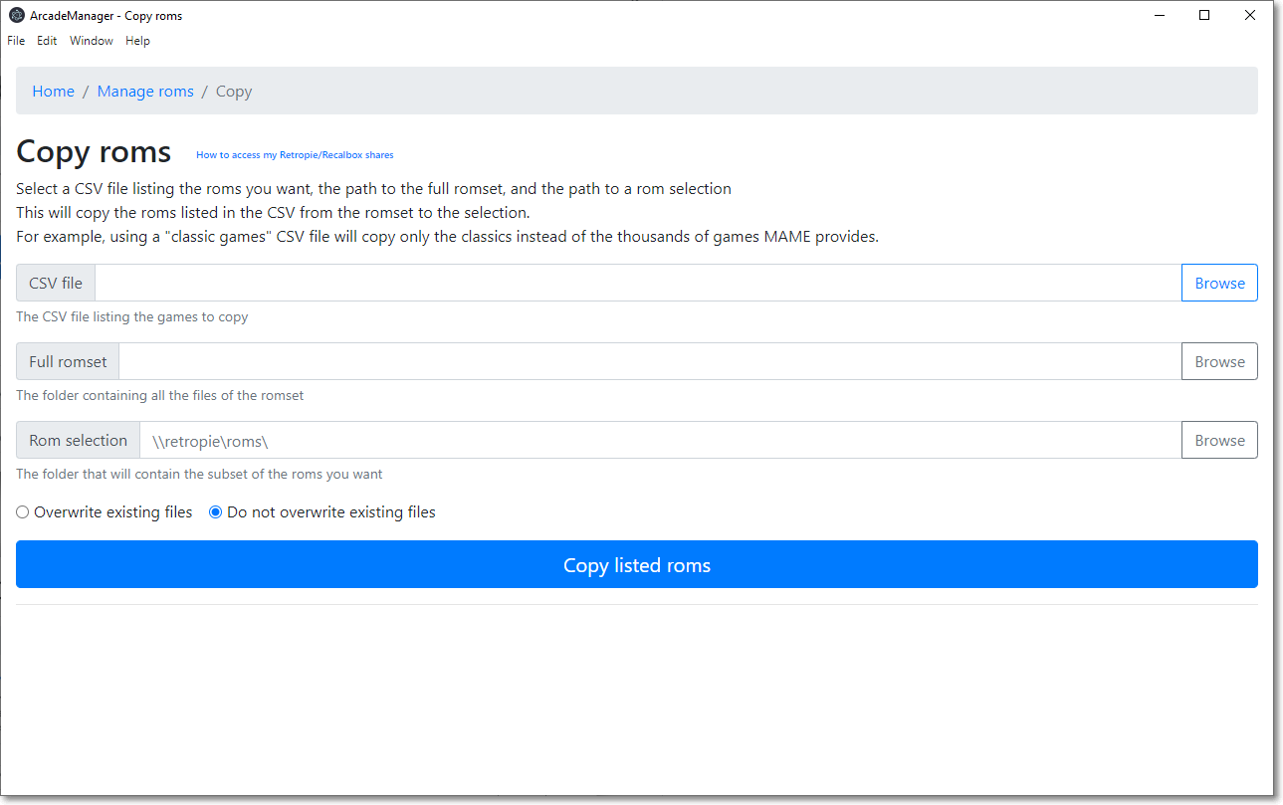Click the 'Copy' breadcrumb text
The image size is (1283, 805).
(234, 92)
